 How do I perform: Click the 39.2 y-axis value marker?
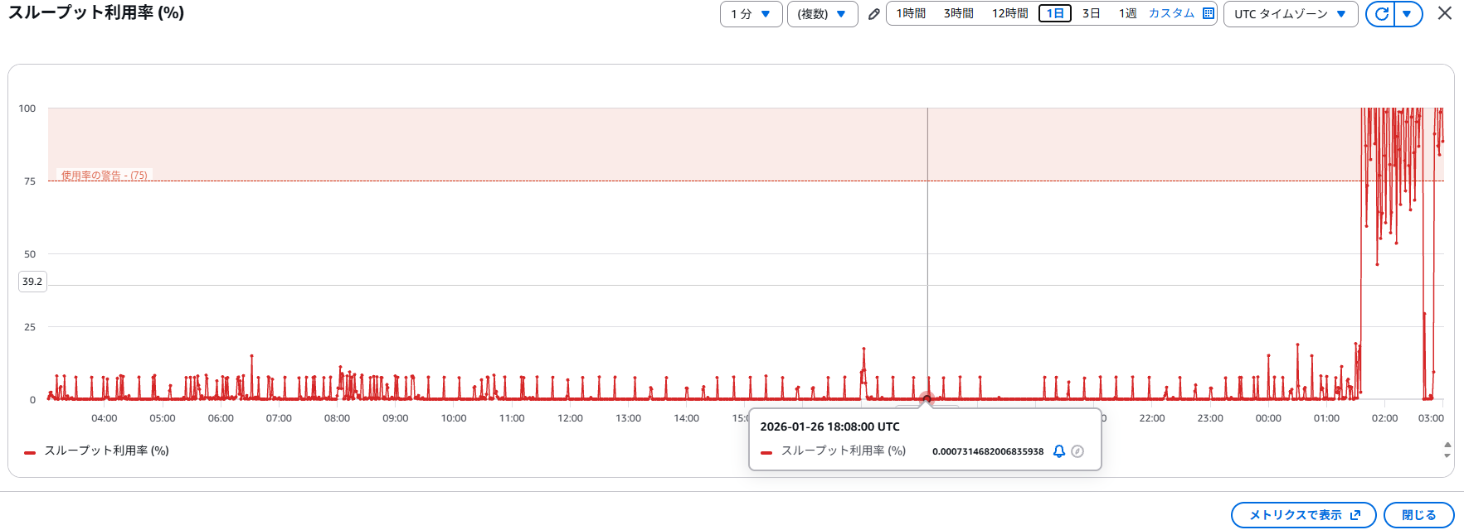point(32,282)
